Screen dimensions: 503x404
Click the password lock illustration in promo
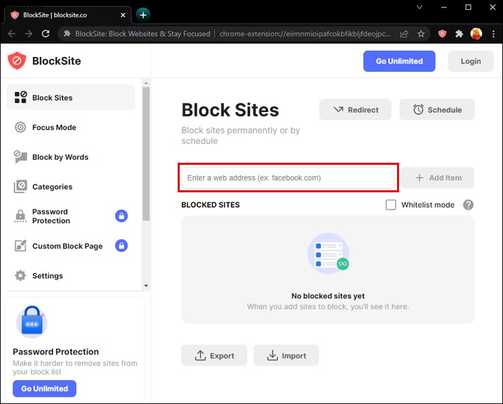coord(32,322)
